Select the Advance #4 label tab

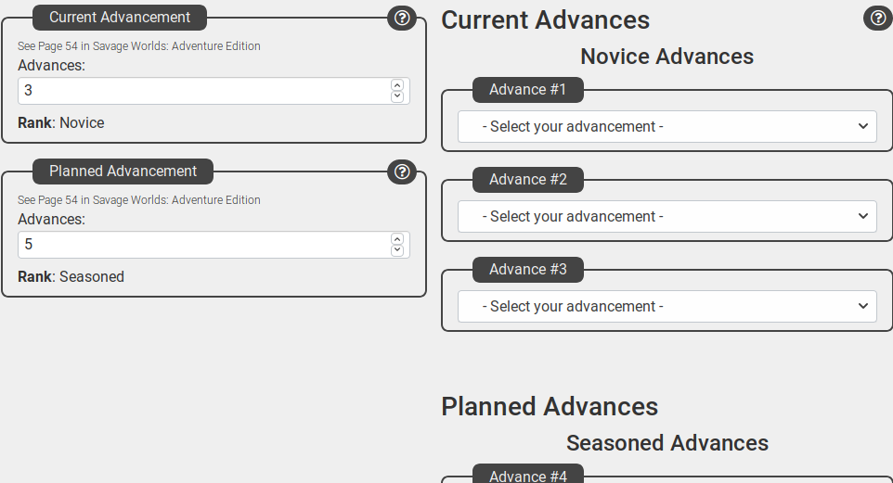pos(528,474)
